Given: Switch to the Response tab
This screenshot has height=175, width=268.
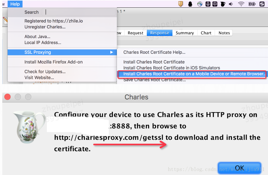Looking at the screenshot, I should coord(159,33).
